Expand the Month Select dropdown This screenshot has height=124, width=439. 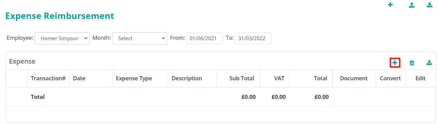click(x=139, y=38)
